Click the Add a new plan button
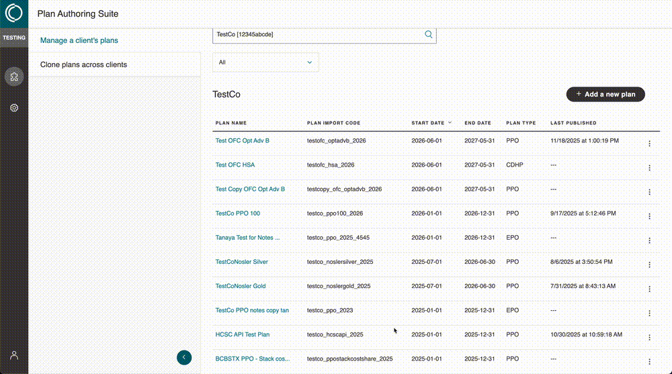 coord(605,94)
